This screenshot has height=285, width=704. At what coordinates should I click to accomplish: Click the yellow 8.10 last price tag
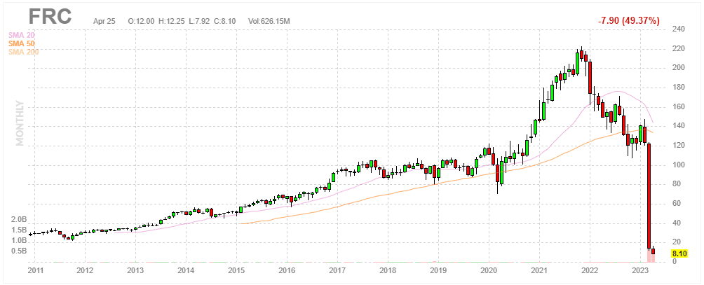679,253
